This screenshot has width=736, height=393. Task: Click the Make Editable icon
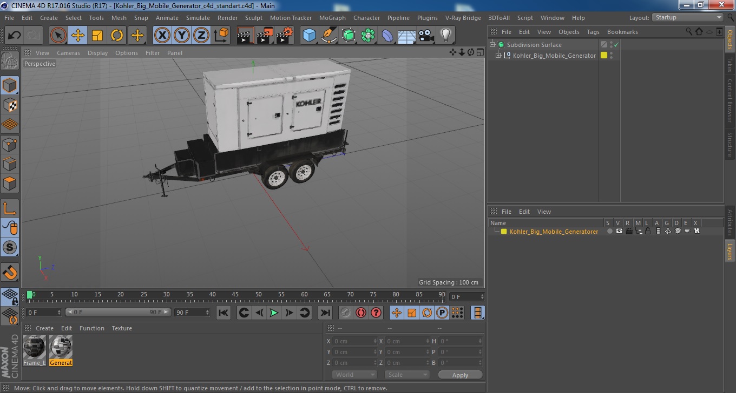[x=10, y=60]
